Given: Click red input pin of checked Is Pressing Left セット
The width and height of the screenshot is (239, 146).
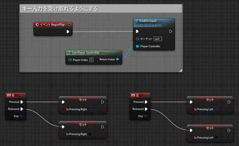Looking at the screenshot, I should coord(191,109).
